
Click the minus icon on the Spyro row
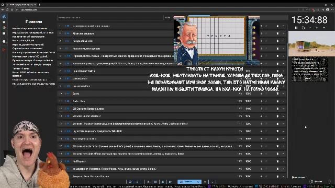pos(284,94)
